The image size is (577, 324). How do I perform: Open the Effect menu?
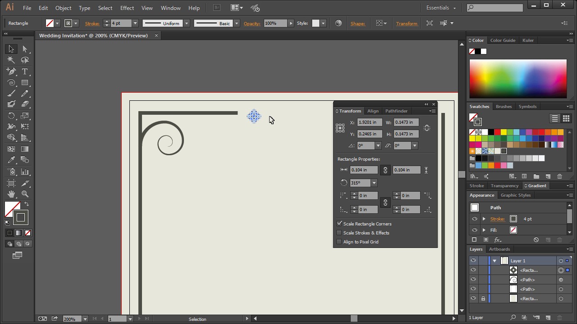[x=127, y=8]
